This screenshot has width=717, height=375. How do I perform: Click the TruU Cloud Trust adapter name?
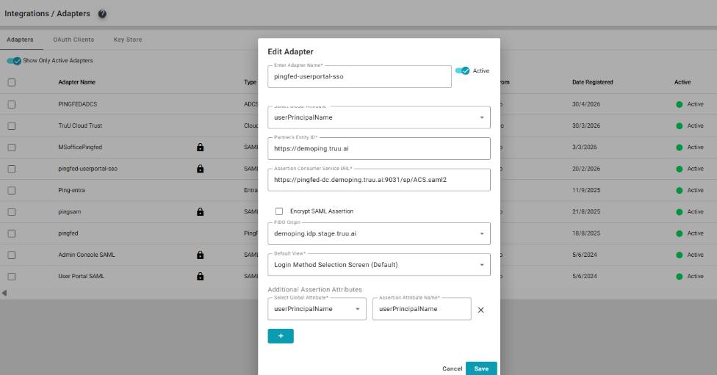80,125
